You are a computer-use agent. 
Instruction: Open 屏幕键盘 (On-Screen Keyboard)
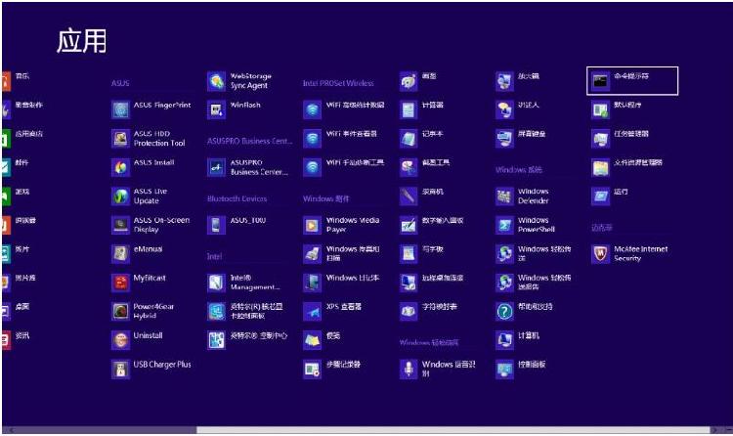pyautogui.click(x=521, y=139)
